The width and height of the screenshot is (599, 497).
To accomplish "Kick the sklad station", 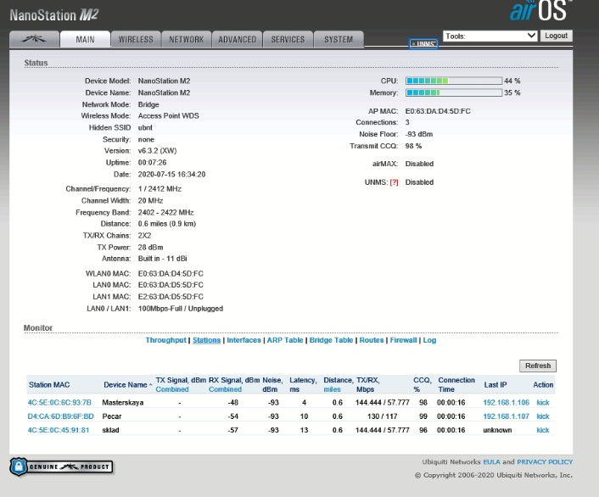I will tap(543, 430).
